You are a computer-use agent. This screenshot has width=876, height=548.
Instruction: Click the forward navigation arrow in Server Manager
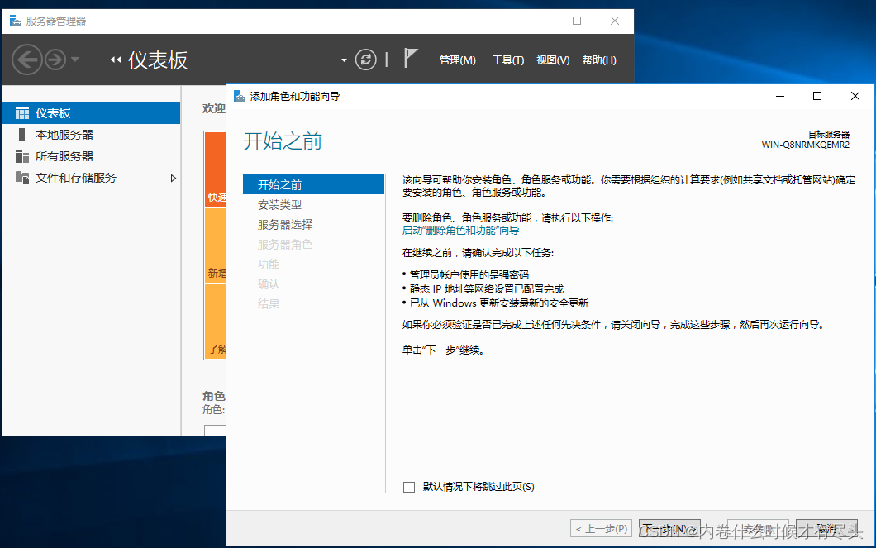coord(55,60)
